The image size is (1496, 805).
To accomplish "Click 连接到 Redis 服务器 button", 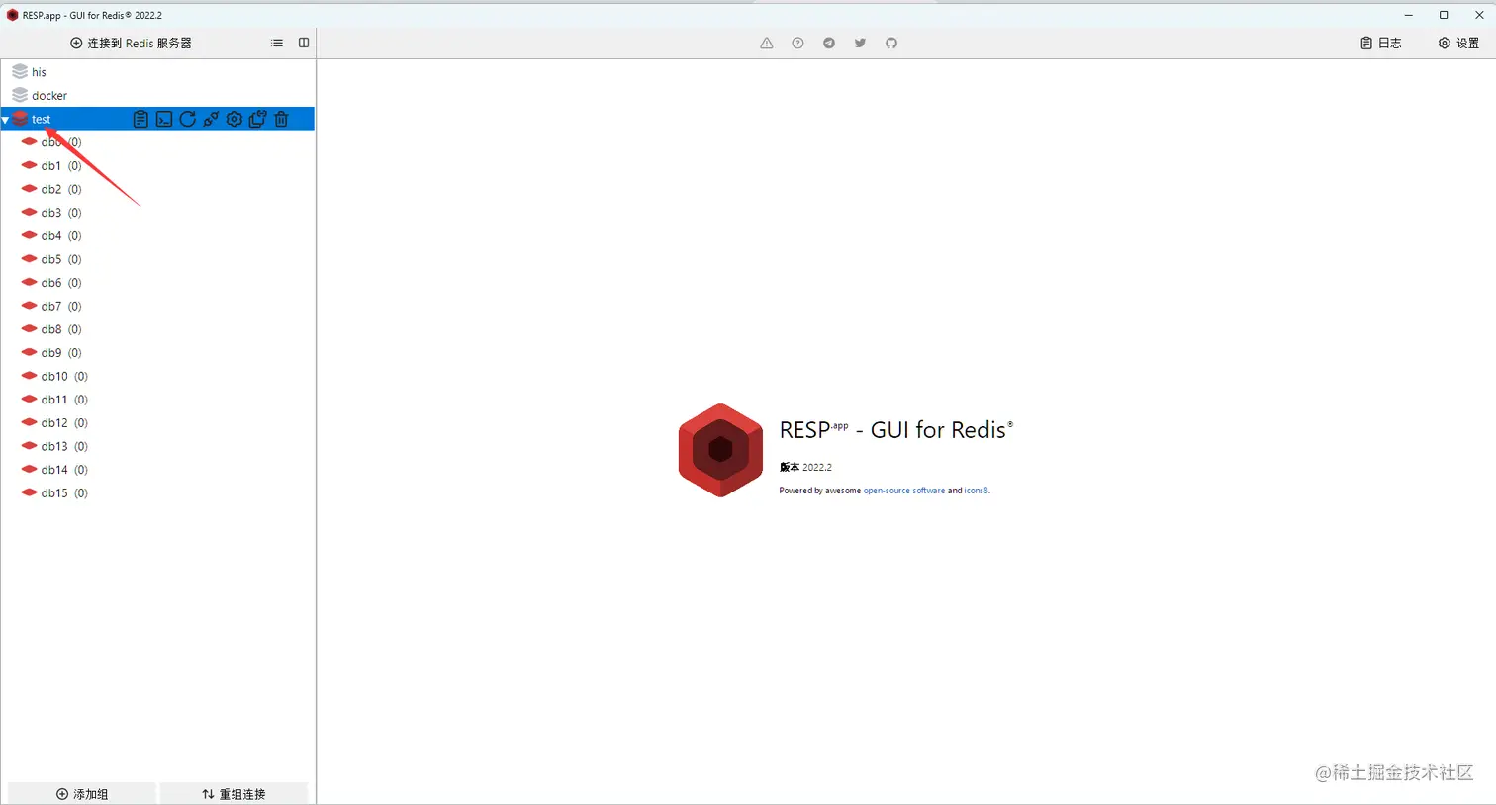I will coord(131,43).
